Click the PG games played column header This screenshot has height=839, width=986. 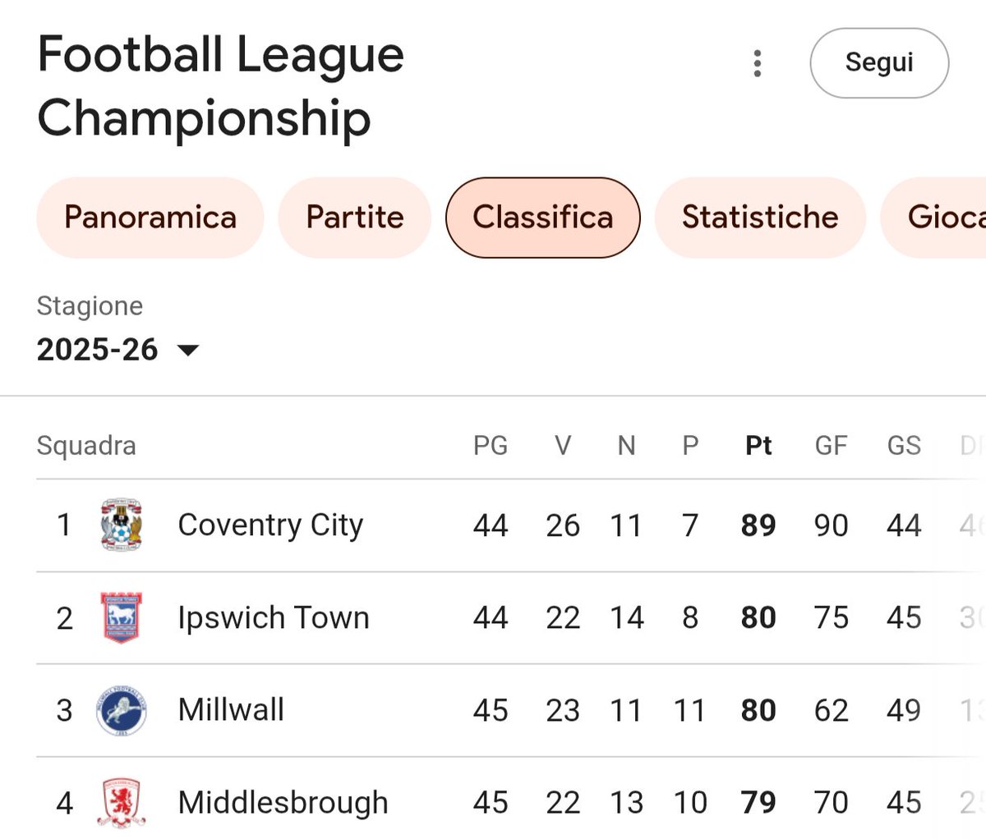[491, 446]
